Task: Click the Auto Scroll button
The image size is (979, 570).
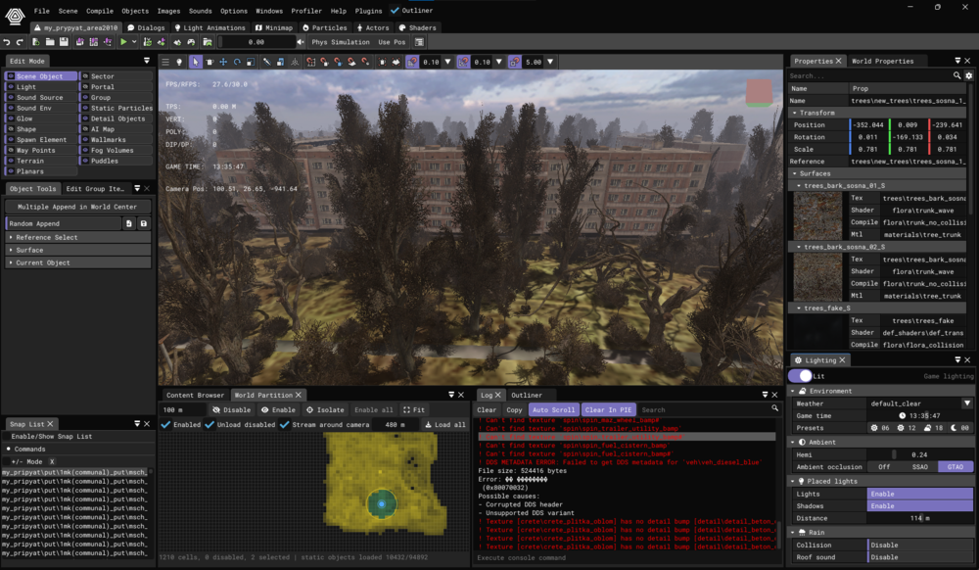Action: click(x=553, y=410)
